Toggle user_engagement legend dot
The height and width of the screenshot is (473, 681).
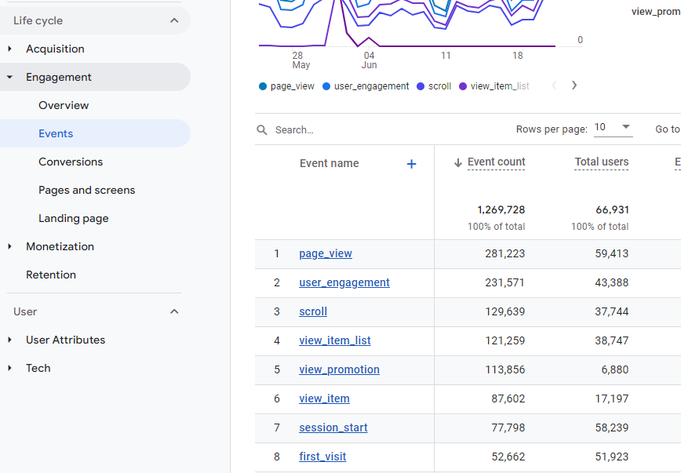point(326,86)
